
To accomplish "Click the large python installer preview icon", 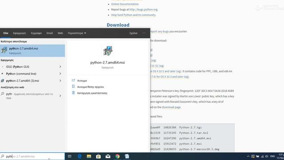I will pyautogui.click(x=107, y=51).
